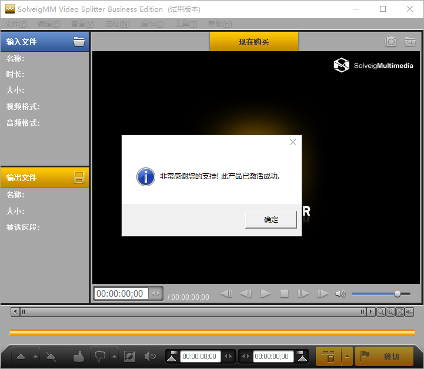Take a snapshot with the camera icon

[x=390, y=42]
